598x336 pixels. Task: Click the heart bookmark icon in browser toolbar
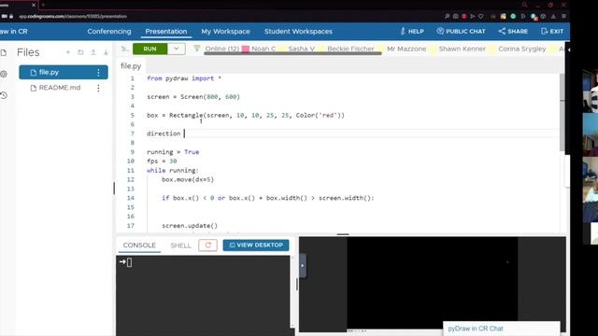click(481, 17)
